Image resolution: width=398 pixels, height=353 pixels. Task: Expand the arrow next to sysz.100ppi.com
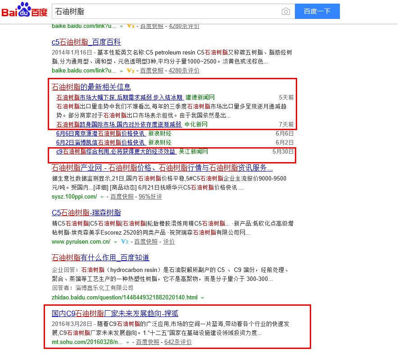tap(102, 197)
